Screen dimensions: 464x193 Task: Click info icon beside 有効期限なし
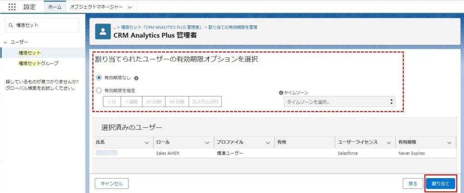coord(136,78)
